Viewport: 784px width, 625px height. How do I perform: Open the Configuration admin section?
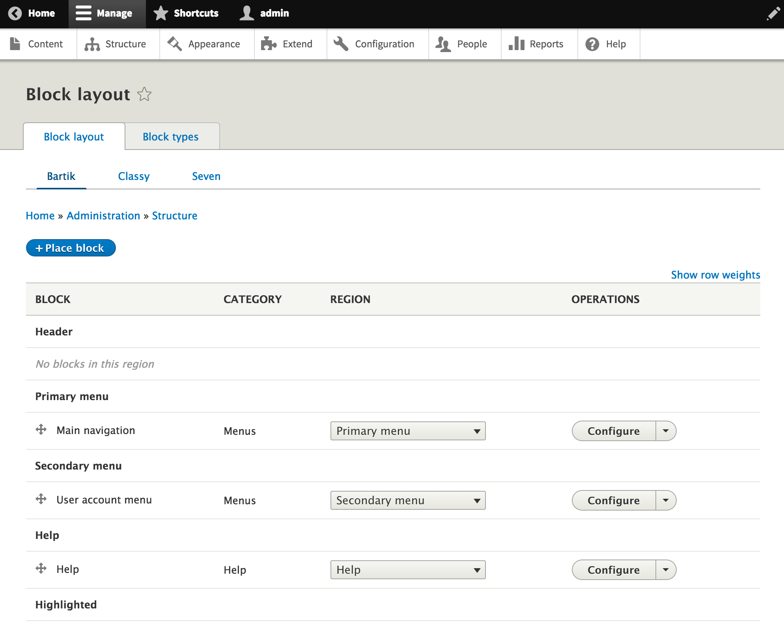pos(377,44)
